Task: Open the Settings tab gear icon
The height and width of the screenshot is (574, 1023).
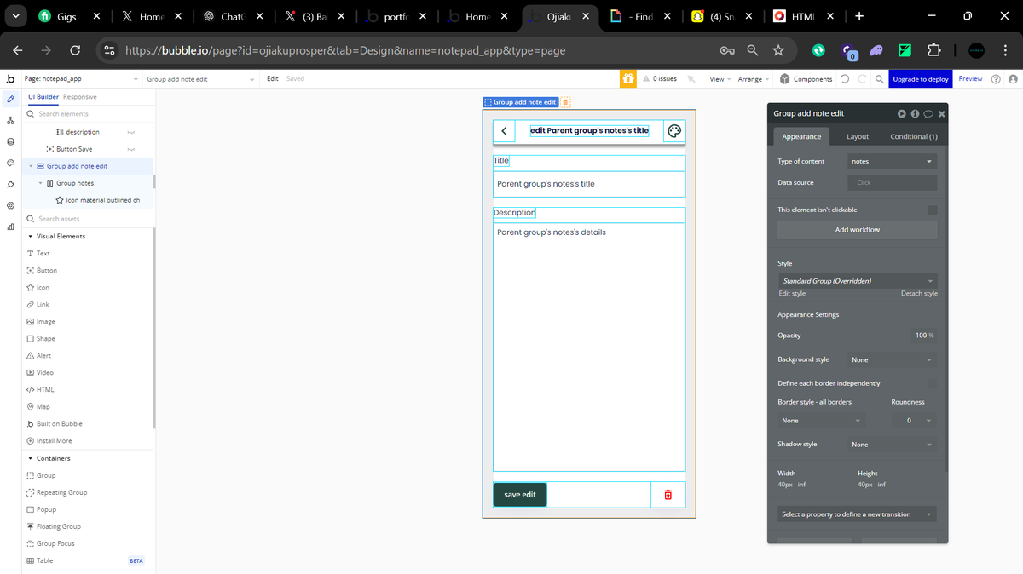Action: [x=10, y=205]
